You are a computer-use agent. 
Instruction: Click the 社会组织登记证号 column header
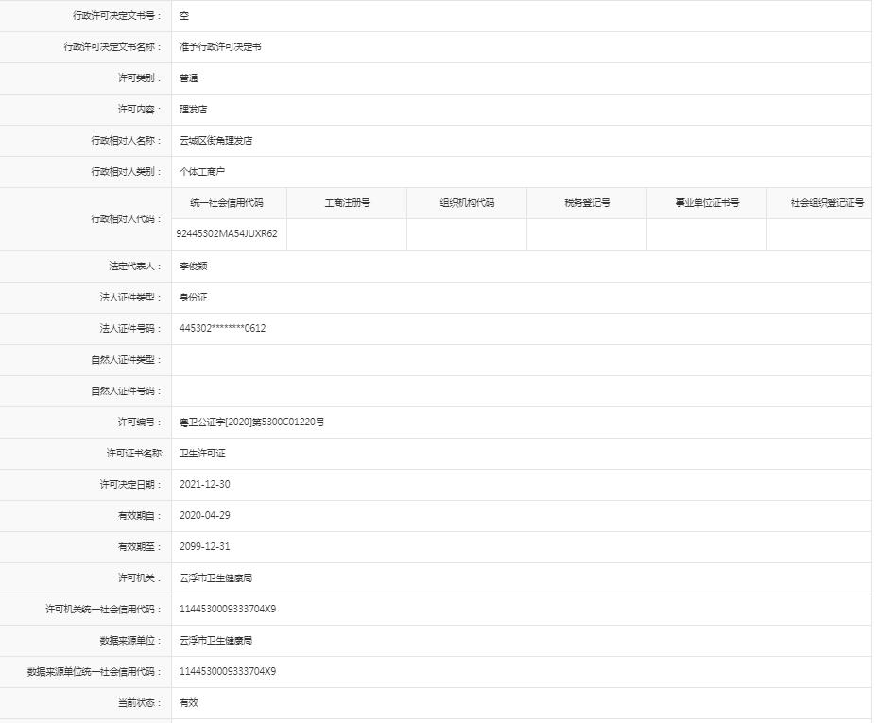827,203
